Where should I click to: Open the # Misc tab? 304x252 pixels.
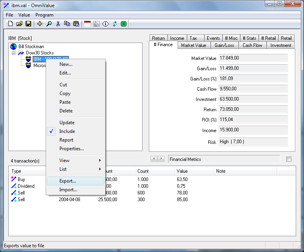[231, 38]
